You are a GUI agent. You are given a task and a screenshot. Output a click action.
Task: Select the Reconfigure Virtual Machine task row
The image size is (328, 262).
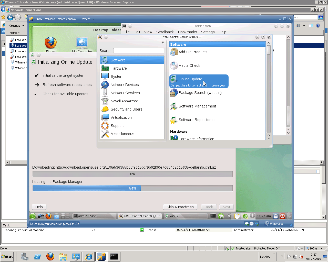pyautogui.click(x=164, y=230)
